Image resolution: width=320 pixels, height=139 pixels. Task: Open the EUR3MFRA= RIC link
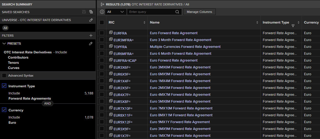tap(124, 40)
